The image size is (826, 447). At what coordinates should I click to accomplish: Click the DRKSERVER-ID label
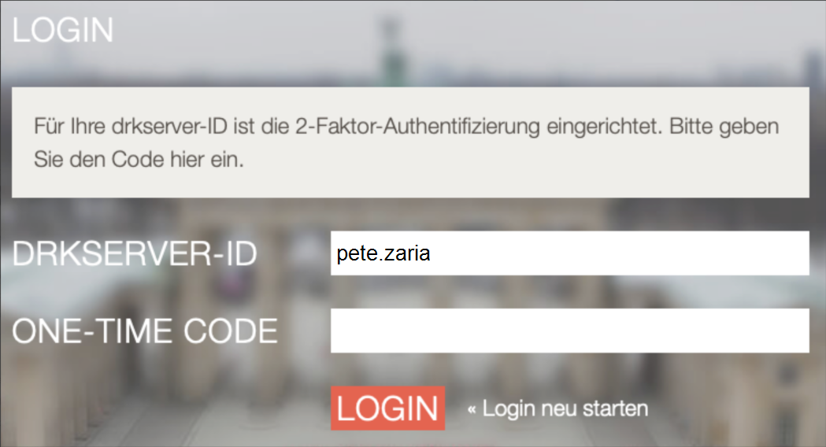(135, 253)
